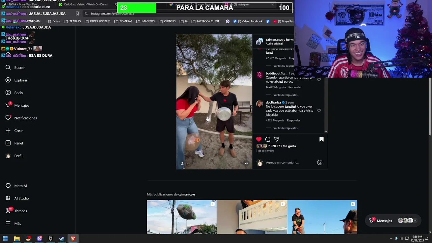Bookmark this page icon in browser toolbar
Screen dimensions: 432x243
click(x=77, y=13)
